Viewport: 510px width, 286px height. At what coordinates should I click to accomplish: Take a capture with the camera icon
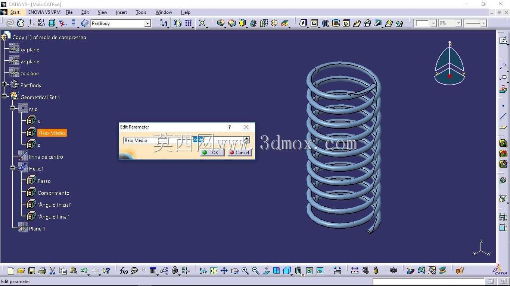[x=394, y=271]
